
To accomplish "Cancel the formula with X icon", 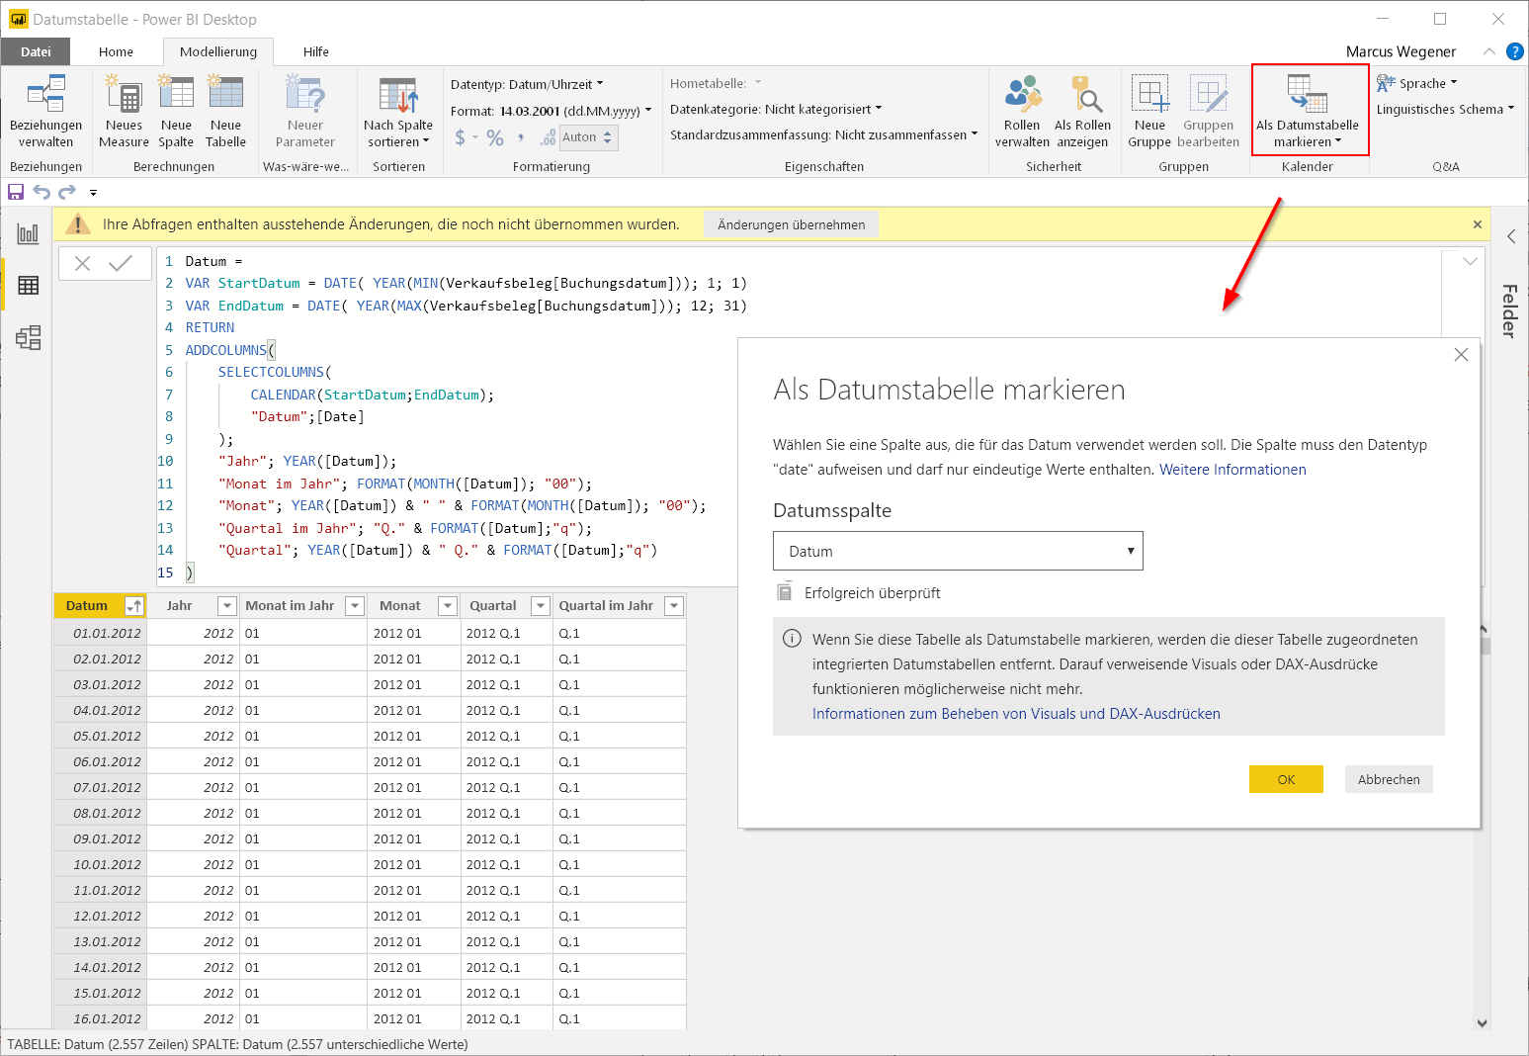I will (83, 263).
